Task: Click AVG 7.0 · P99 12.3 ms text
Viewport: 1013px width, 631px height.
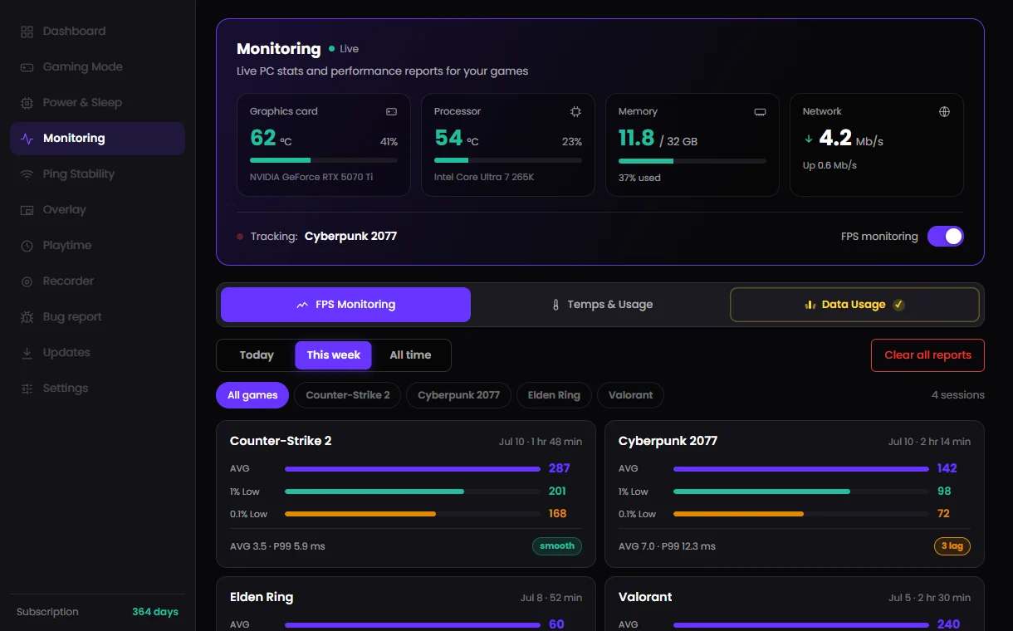Action: 667,546
